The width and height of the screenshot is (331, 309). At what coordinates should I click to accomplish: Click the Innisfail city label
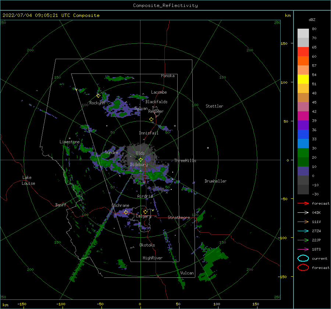click(x=149, y=133)
